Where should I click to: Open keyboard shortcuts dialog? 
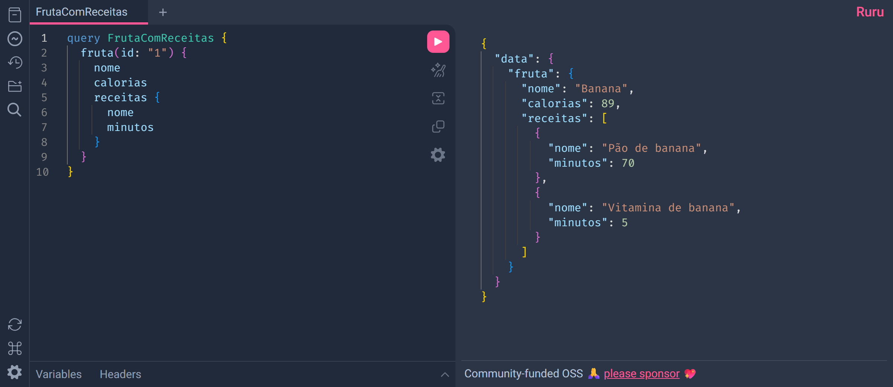(x=15, y=348)
